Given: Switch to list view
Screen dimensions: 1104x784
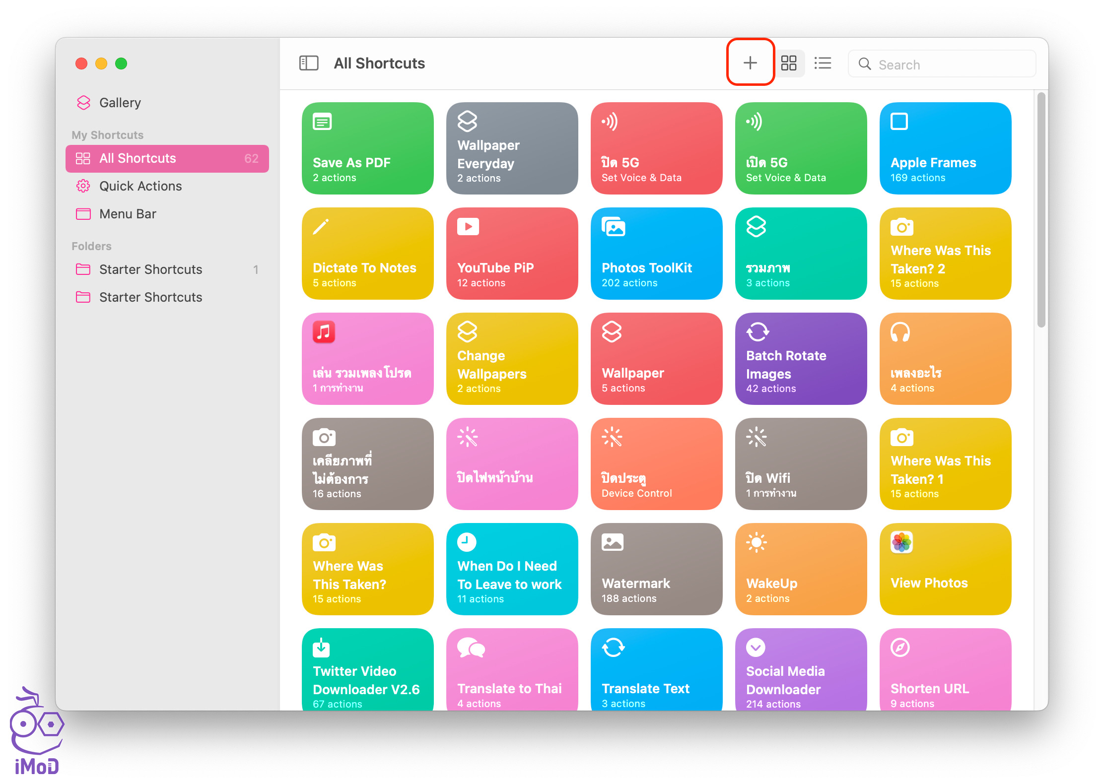Looking at the screenshot, I should (823, 63).
